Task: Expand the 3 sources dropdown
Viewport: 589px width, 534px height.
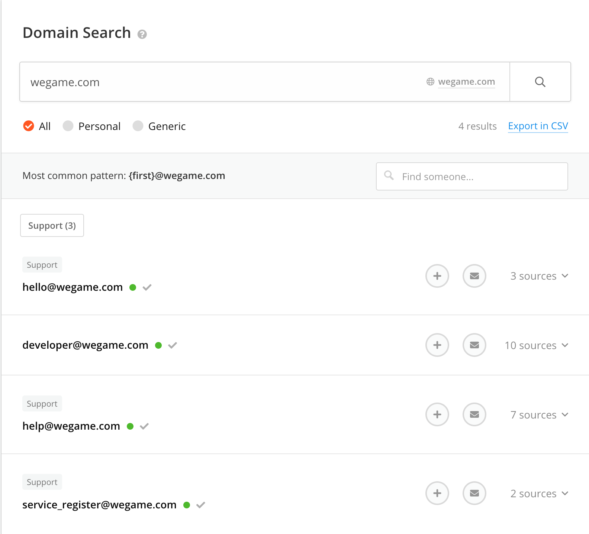Action: pos(539,276)
